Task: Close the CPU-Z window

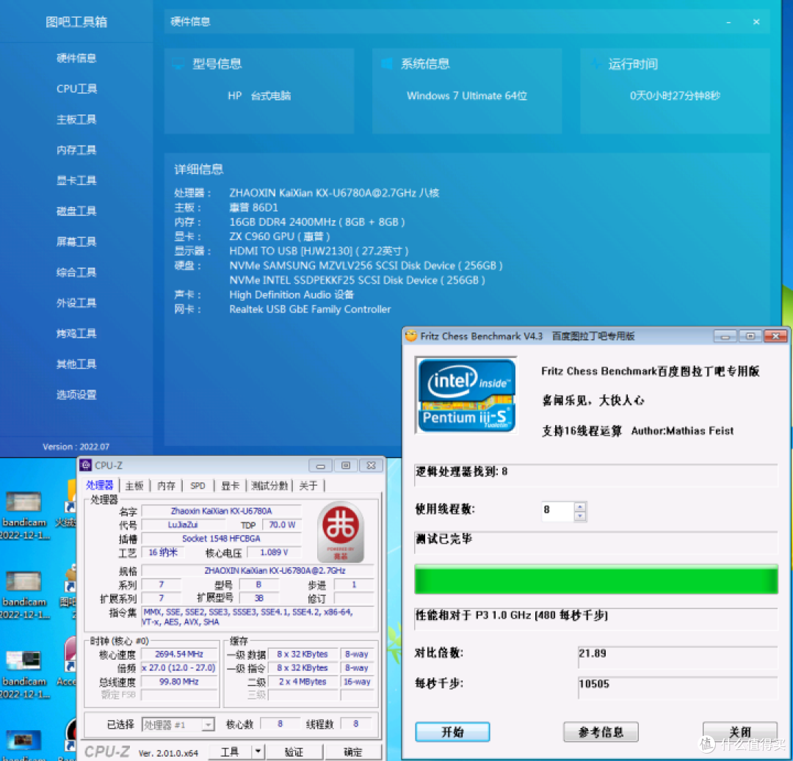Action: pos(372,465)
